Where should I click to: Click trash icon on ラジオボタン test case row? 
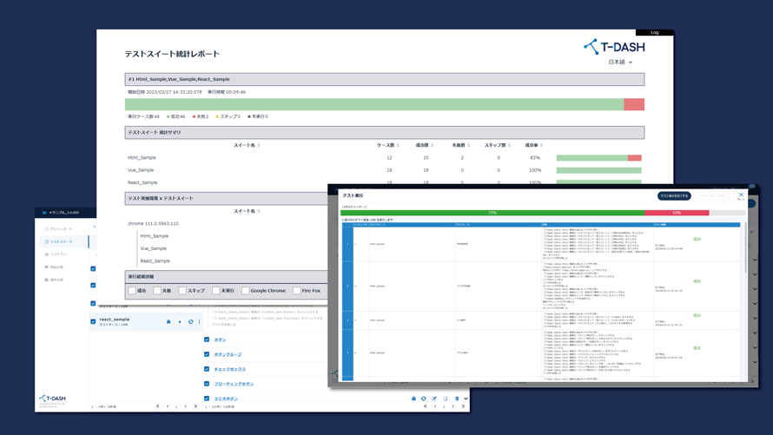point(457,398)
